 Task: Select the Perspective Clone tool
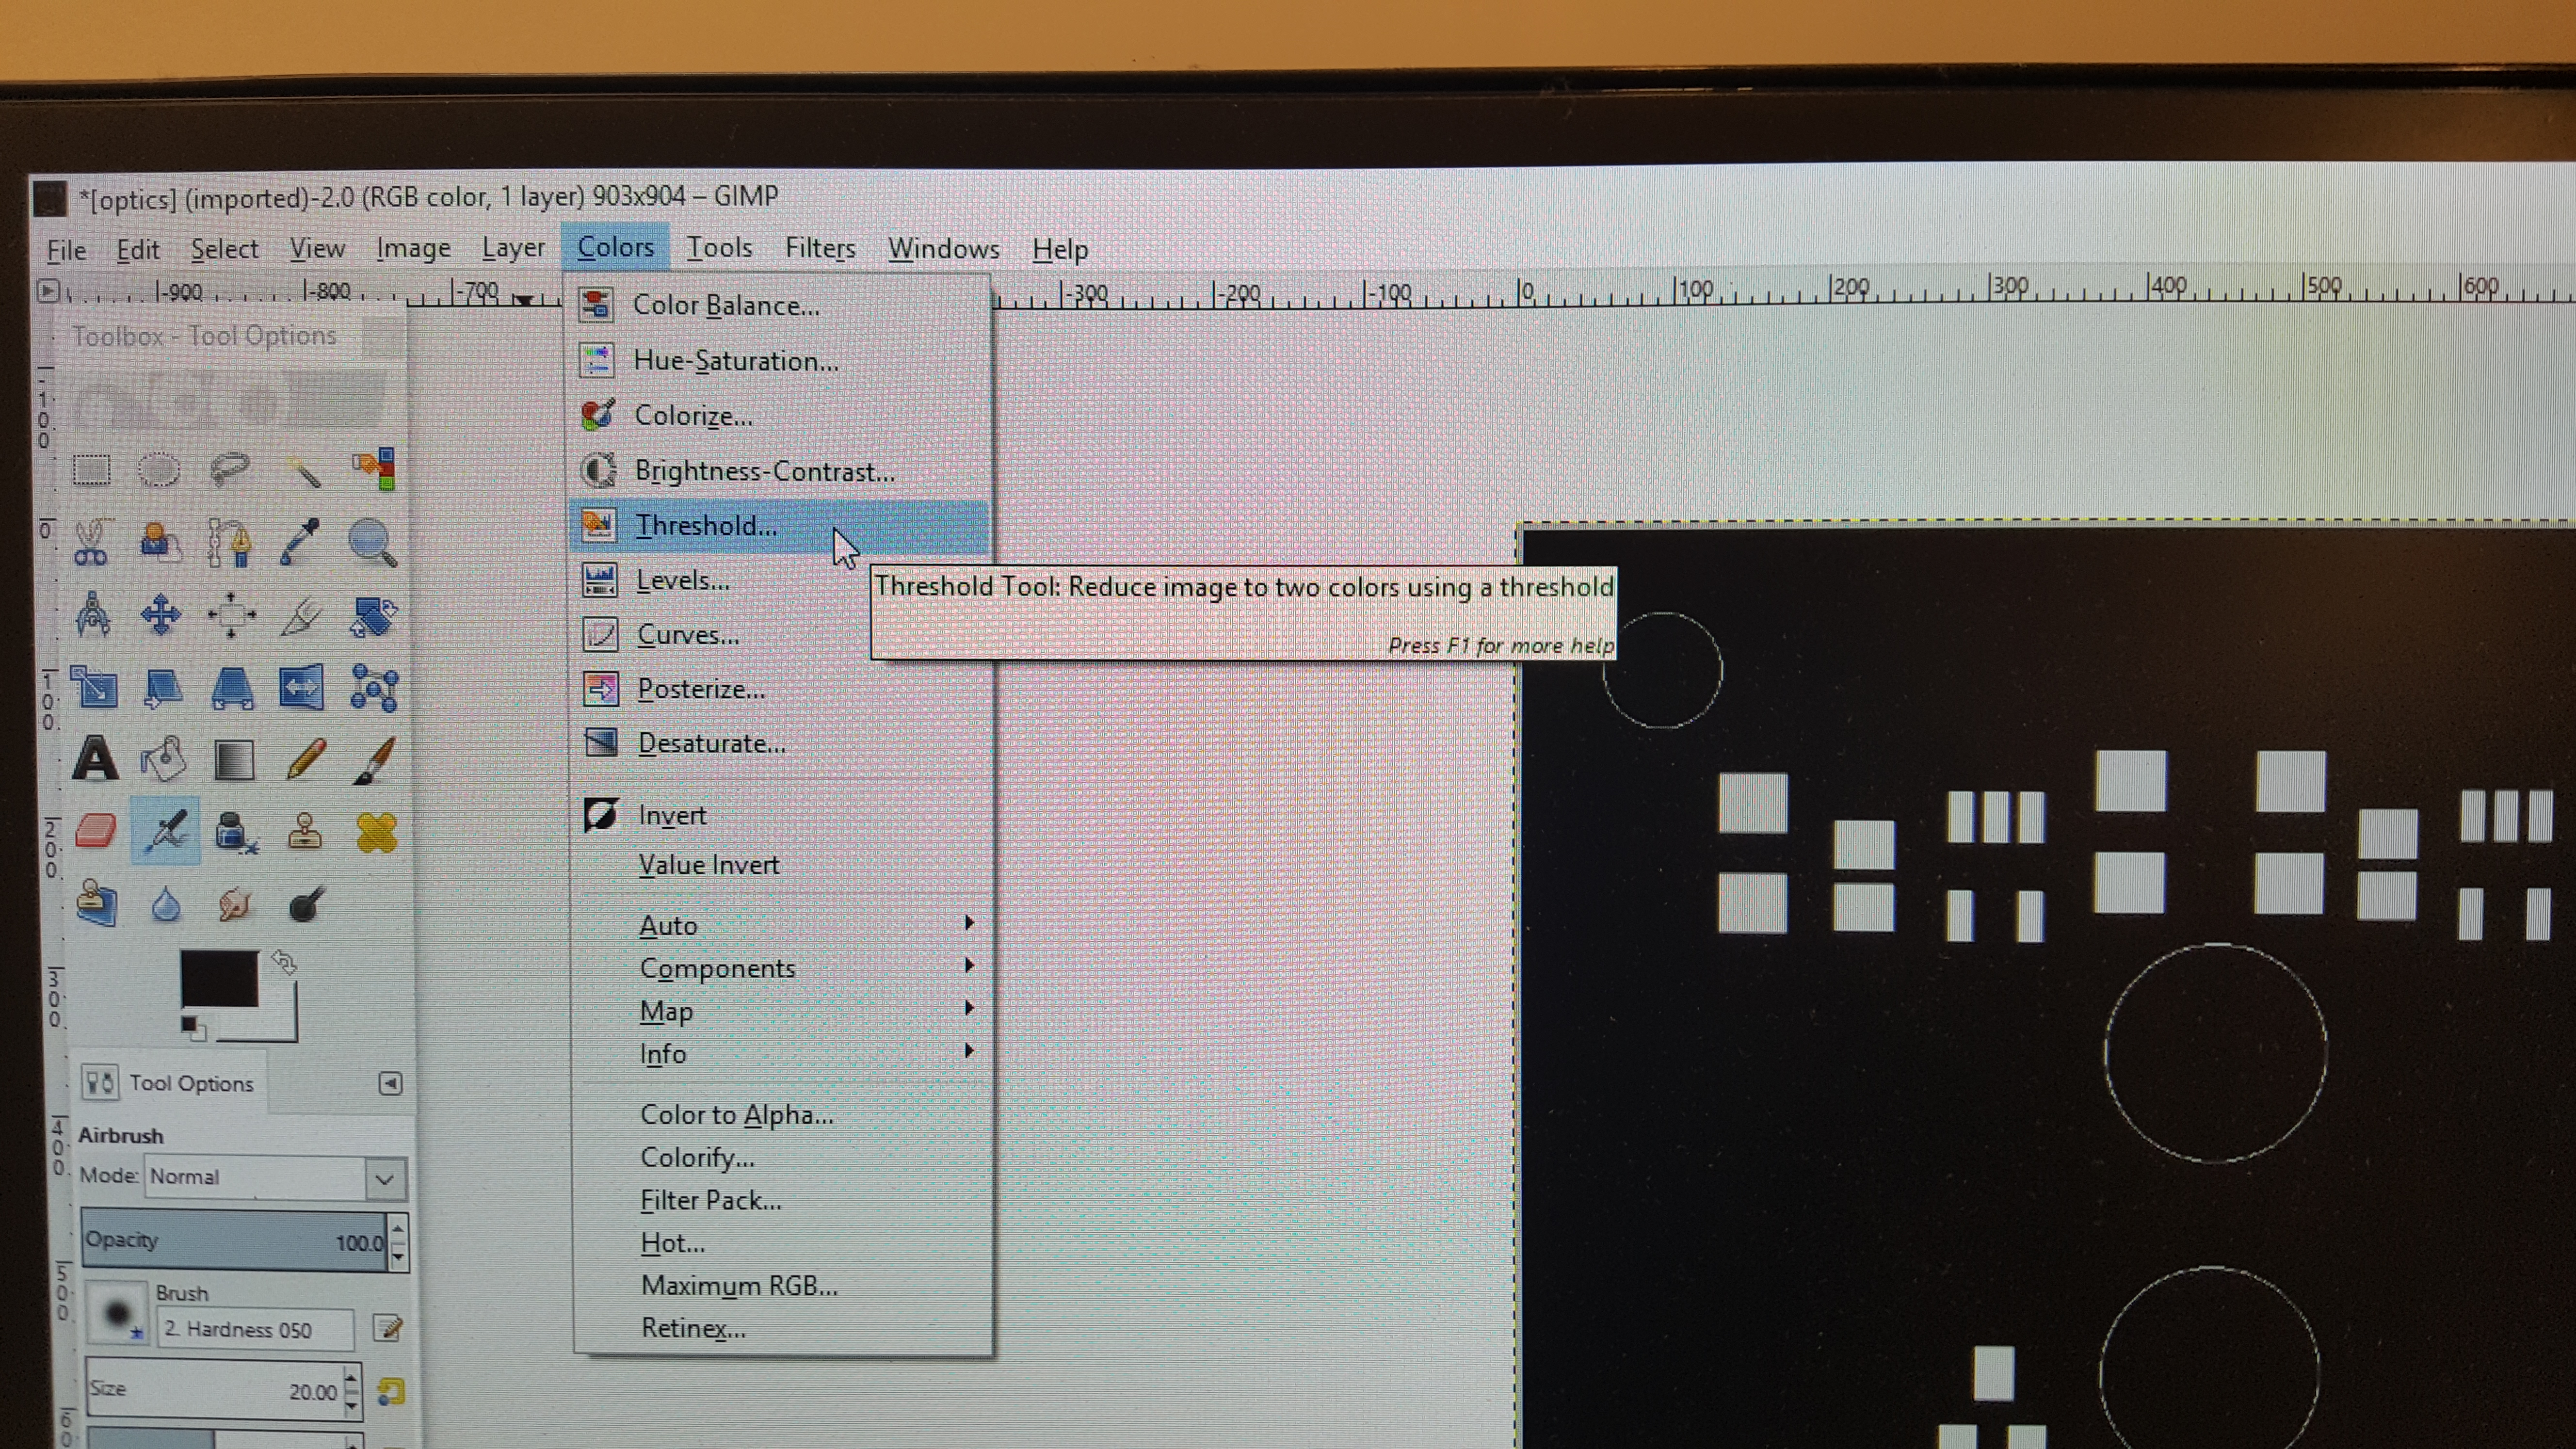97,904
